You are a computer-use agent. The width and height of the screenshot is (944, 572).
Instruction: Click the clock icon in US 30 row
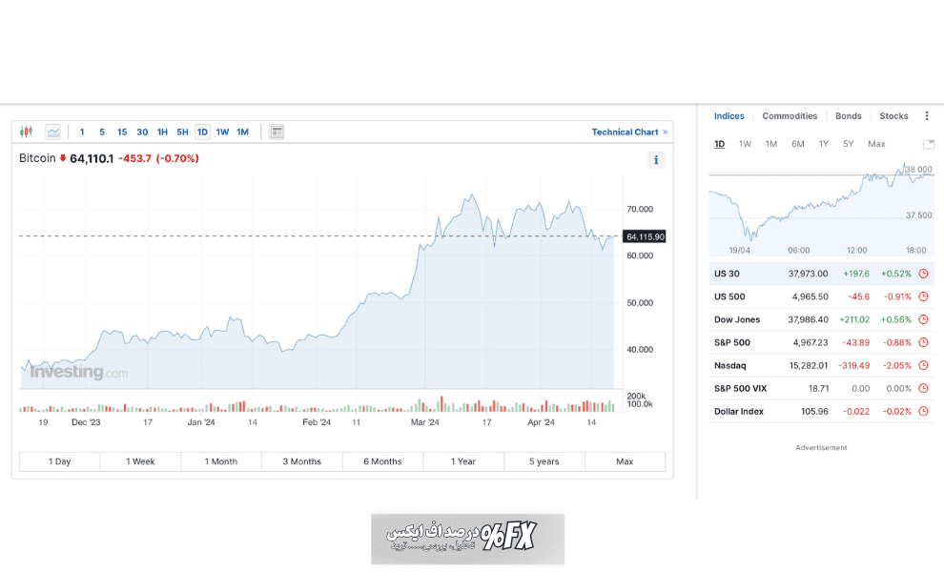(924, 274)
